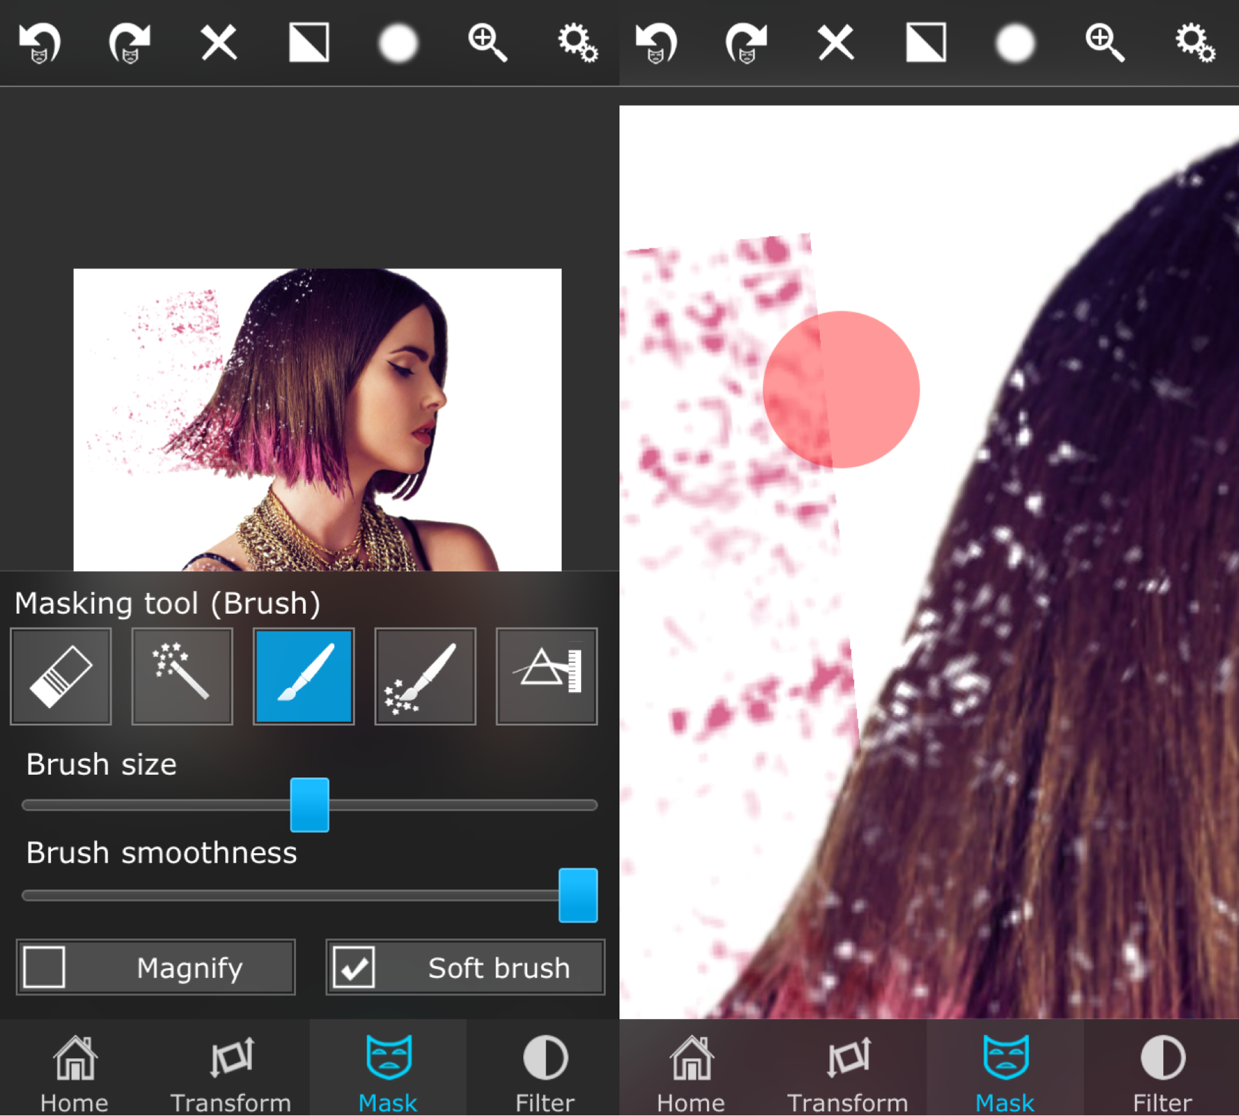Select the Magic wand masking tool
The image size is (1239, 1116).
pyautogui.click(x=182, y=676)
